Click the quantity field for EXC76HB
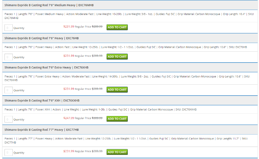 [9, 57]
